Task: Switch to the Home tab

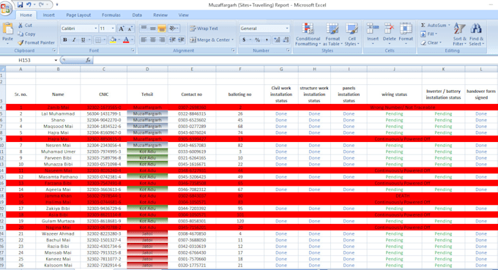Action: (x=26, y=15)
